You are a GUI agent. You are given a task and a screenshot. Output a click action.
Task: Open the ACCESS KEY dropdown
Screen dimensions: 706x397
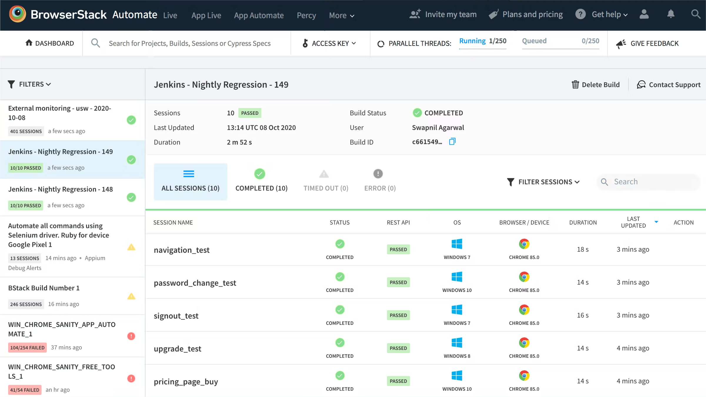(329, 43)
